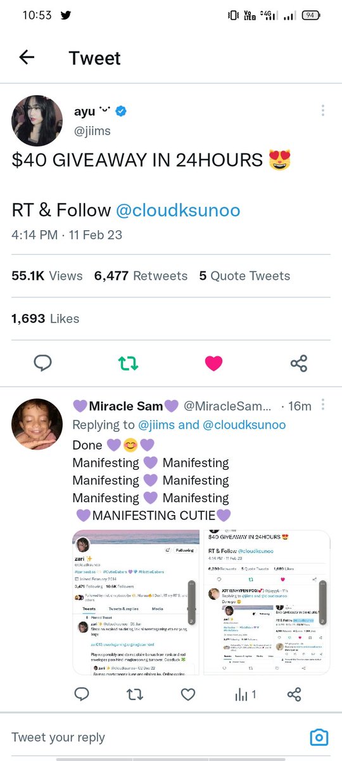Reply to Miracle Sam's comment
Viewport: 342px width, 761px height.
(82, 695)
